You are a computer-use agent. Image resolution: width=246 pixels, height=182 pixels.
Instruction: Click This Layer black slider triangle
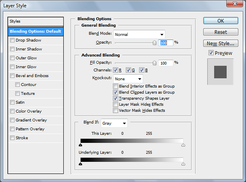pyautogui.click(x=81, y=145)
